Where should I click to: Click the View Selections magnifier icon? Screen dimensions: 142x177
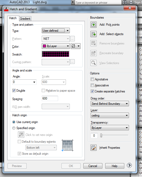pos(94,63)
